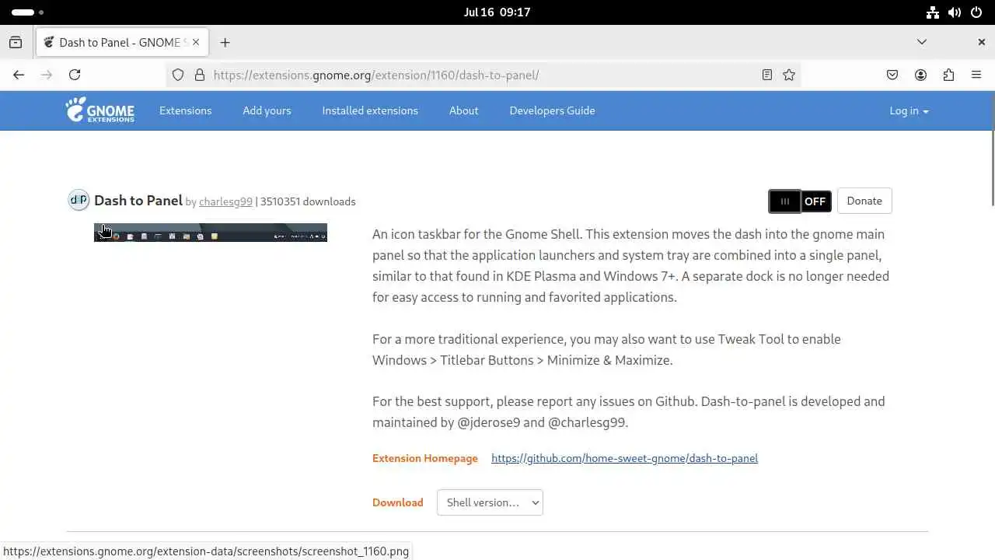The image size is (995, 560).
Task: Go back using the browser back arrow
Action: click(19, 75)
